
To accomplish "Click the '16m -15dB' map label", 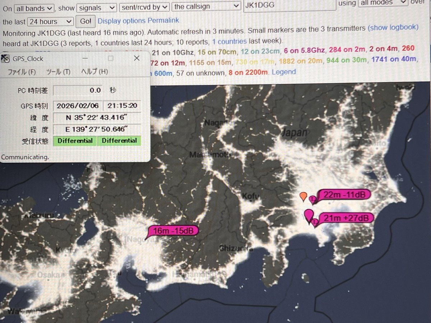I will (173, 231).
